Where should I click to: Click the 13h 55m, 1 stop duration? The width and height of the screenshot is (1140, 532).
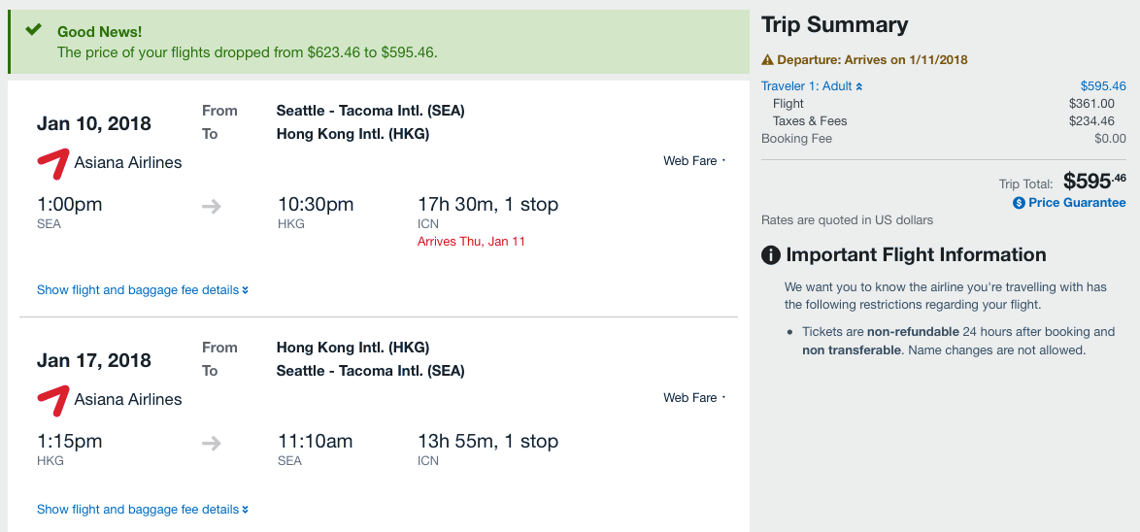coord(487,442)
